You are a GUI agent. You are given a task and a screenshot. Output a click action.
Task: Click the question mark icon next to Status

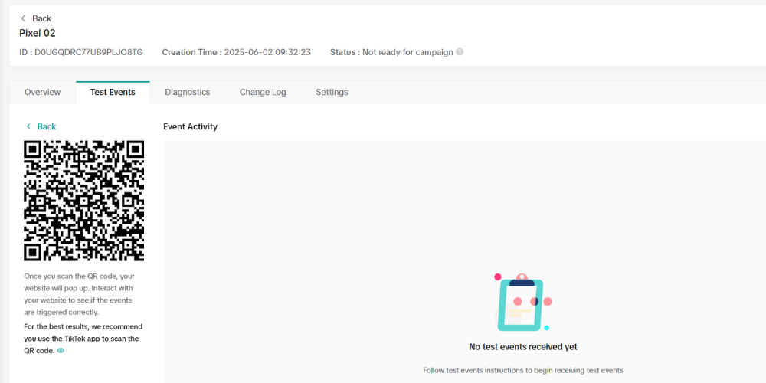460,52
